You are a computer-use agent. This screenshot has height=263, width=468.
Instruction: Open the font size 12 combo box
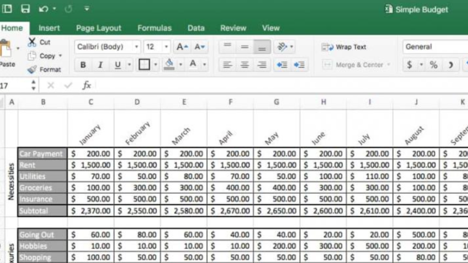[157, 47]
